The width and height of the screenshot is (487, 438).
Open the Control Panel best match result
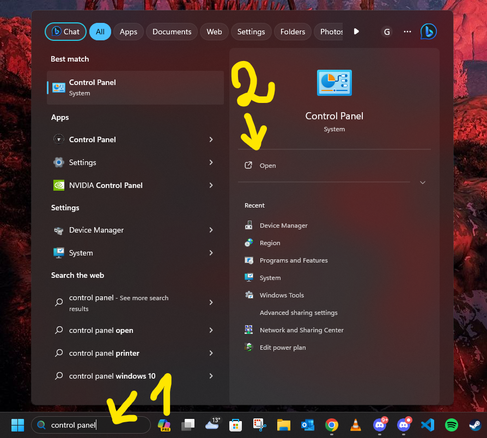(136, 88)
